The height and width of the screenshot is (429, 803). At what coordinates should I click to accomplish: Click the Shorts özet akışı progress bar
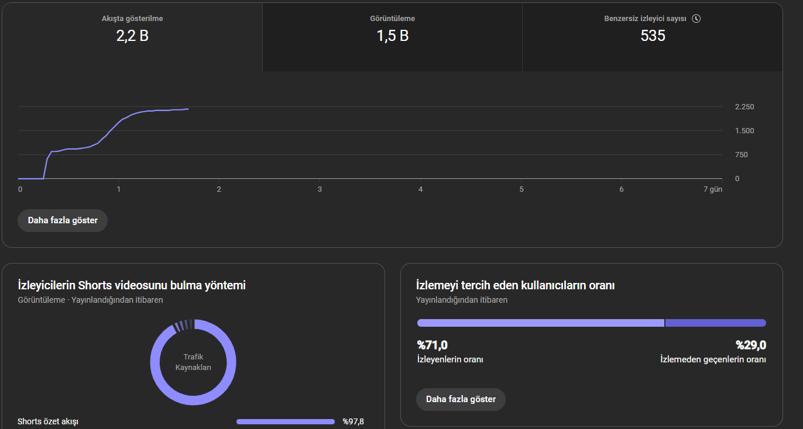click(x=286, y=421)
